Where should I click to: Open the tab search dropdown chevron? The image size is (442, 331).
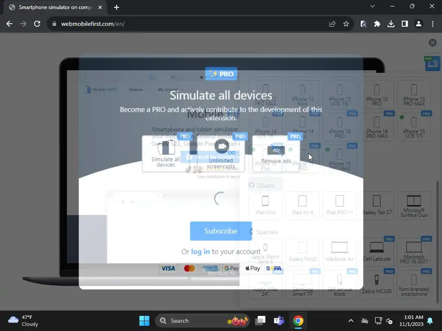point(373,6)
